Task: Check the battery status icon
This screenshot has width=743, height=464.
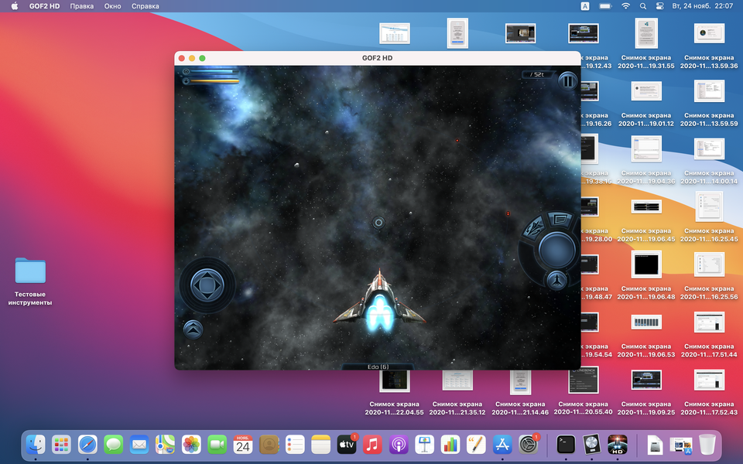Action: click(605, 6)
